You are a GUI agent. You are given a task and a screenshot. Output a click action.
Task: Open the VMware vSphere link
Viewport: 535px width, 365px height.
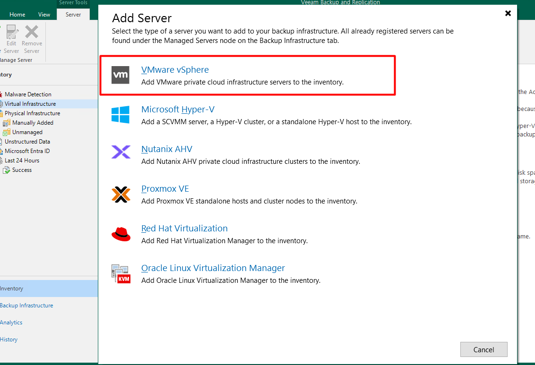point(175,70)
